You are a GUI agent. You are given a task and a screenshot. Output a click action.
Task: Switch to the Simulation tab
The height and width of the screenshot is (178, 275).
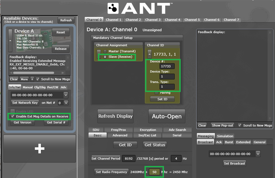[225, 136]
